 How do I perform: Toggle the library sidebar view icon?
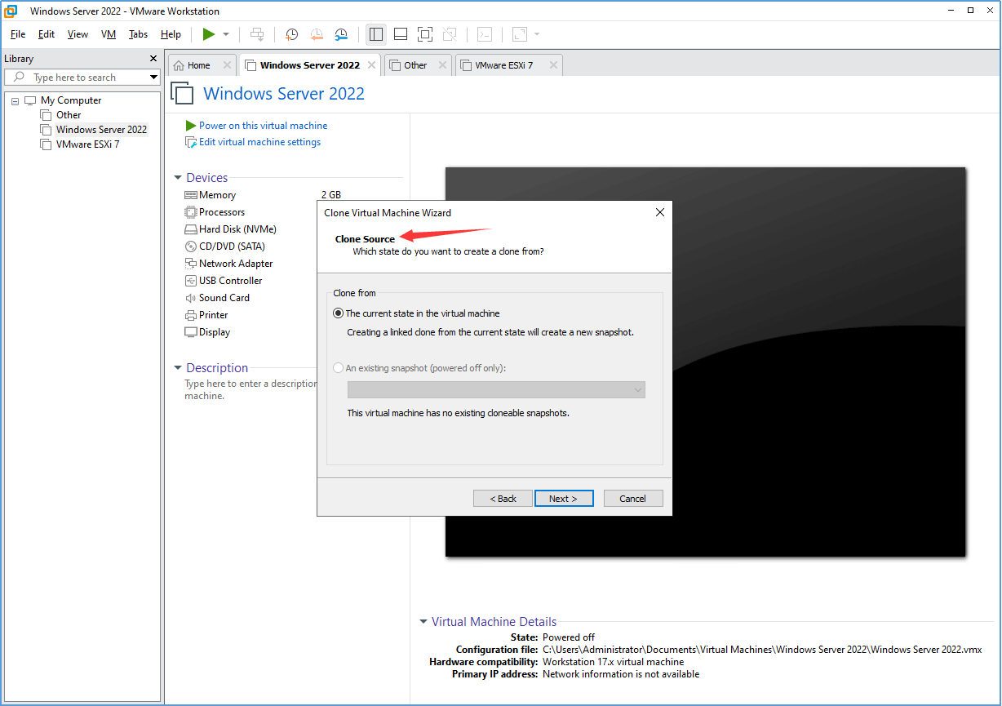coord(376,34)
